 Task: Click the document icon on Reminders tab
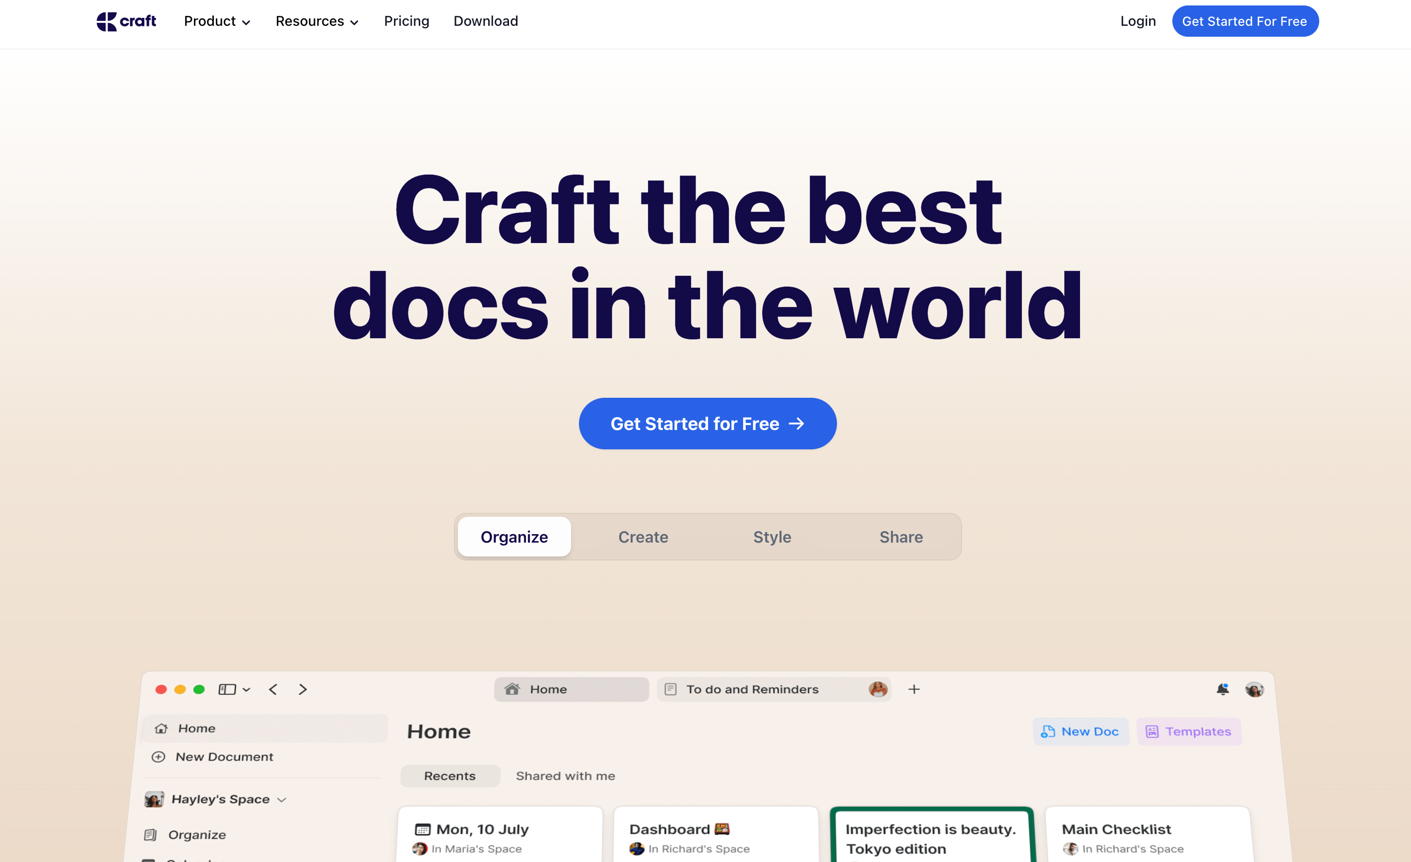[x=671, y=689]
